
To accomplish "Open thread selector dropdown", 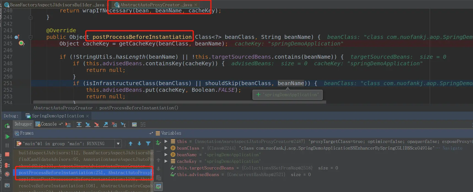I will [118, 144].
